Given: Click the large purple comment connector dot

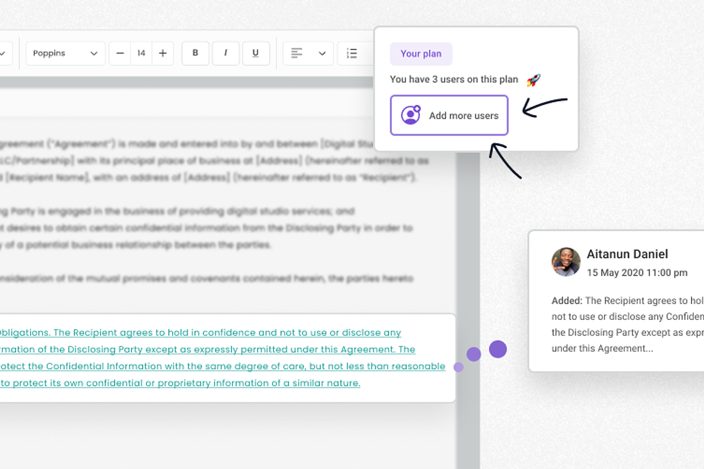Looking at the screenshot, I should click(x=498, y=349).
